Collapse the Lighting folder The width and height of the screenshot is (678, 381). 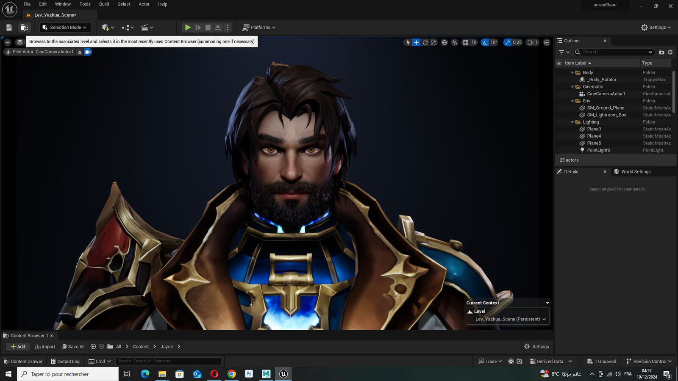click(x=572, y=122)
